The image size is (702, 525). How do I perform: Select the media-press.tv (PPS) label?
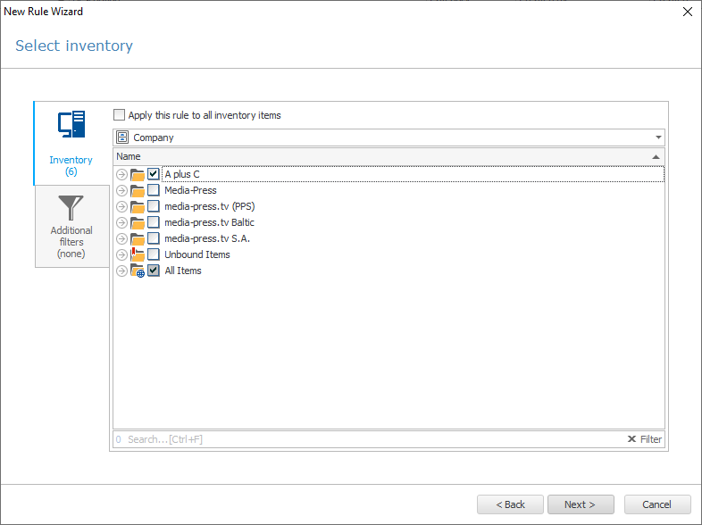pos(210,206)
